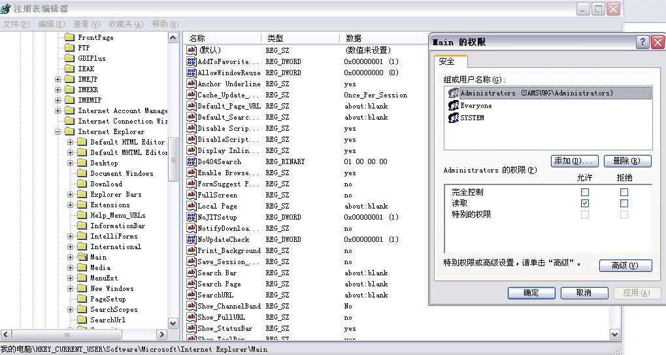Open the 收藏夹 (Favorites) menu
The width and height of the screenshot is (666, 355).
coord(126,24)
